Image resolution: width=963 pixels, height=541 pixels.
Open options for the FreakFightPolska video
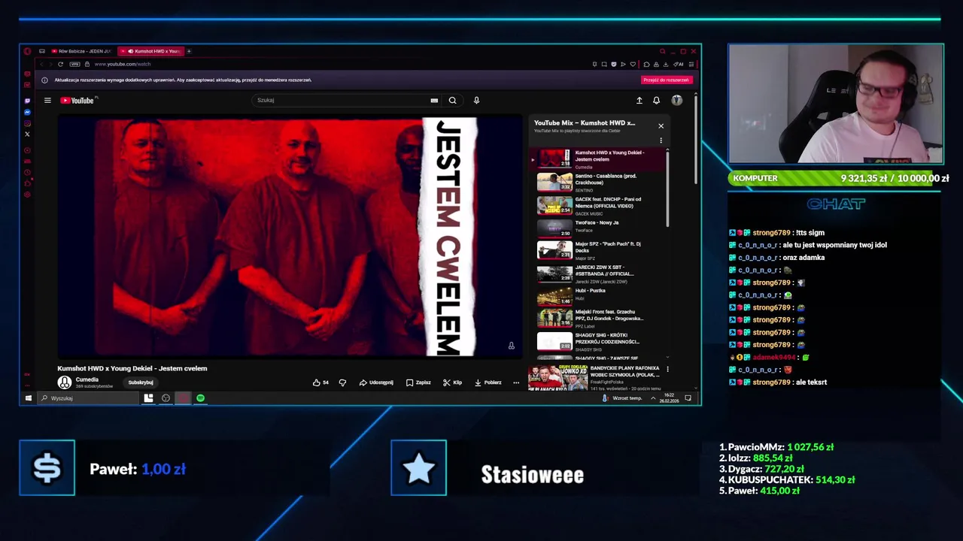point(667,369)
